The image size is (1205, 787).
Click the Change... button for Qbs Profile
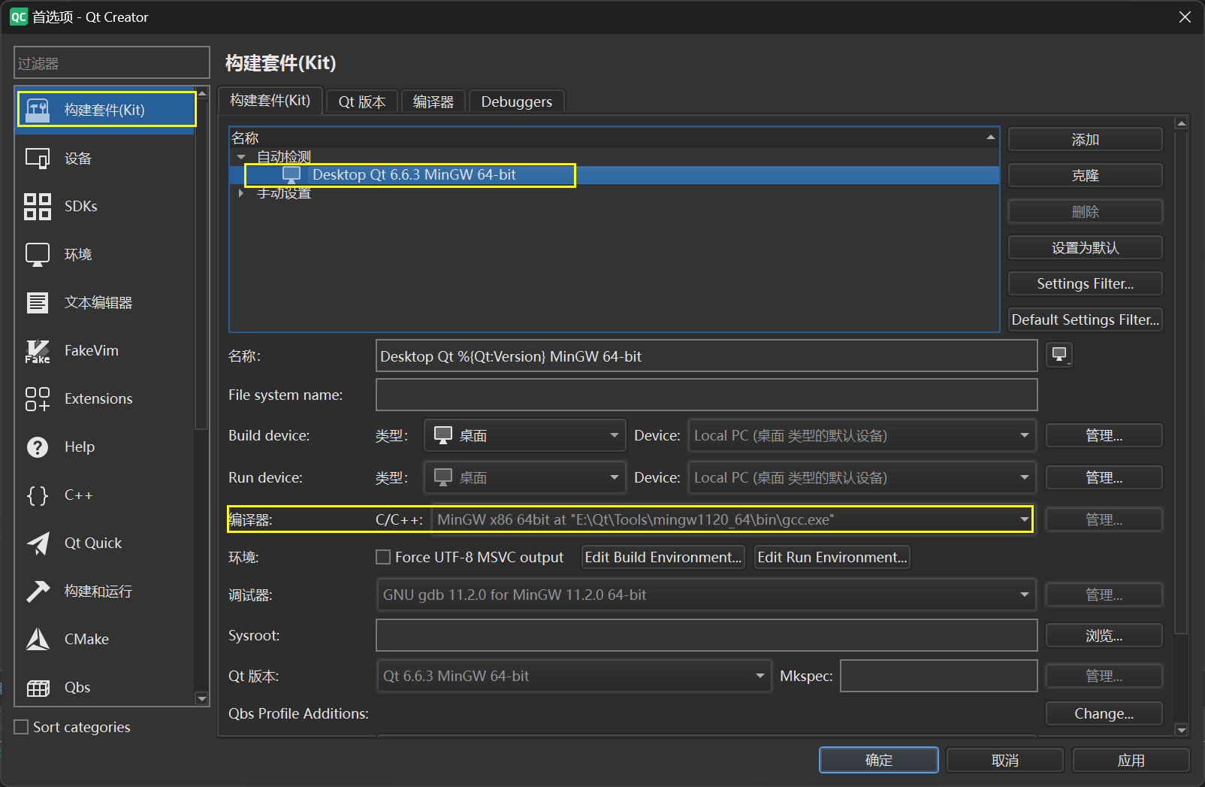click(1104, 713)
